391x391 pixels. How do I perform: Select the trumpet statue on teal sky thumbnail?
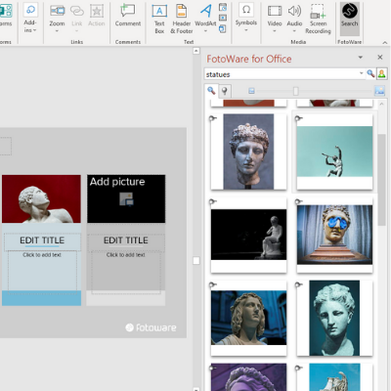334,152
